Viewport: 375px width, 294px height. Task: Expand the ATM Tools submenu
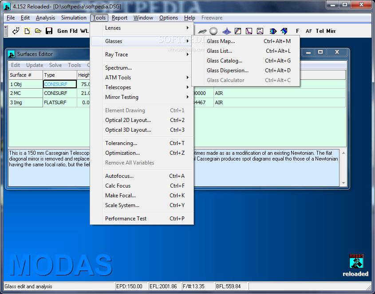pos(142,78)
